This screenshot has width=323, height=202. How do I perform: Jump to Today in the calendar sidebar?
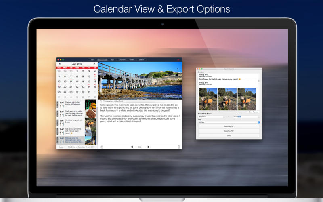(x=61, y=147)
